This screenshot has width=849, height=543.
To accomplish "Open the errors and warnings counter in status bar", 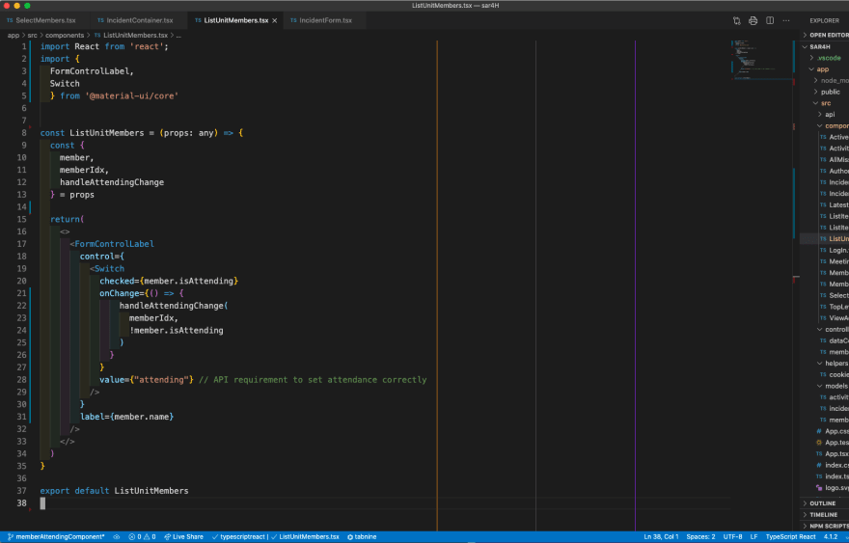I will 142,536.
